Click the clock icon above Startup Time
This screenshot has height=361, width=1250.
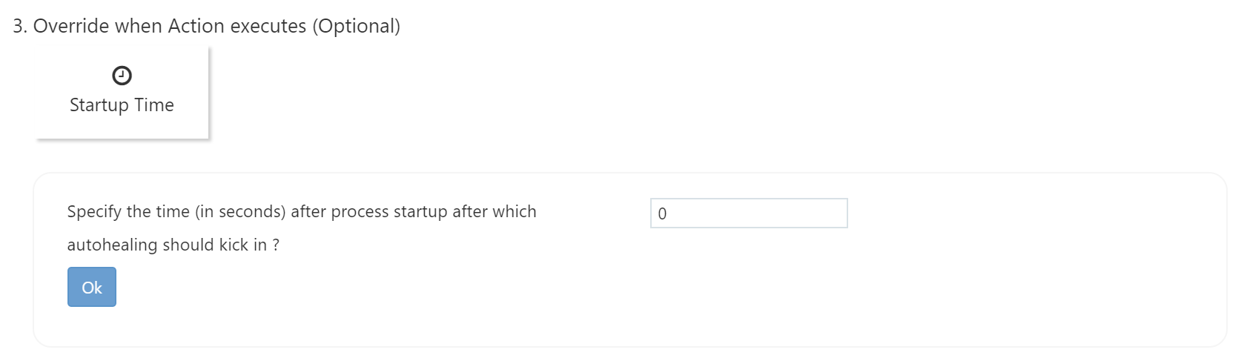coord(122,76)
